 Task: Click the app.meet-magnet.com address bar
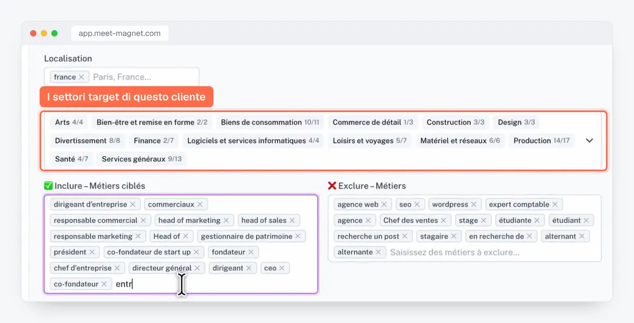(x=119, y=33)
